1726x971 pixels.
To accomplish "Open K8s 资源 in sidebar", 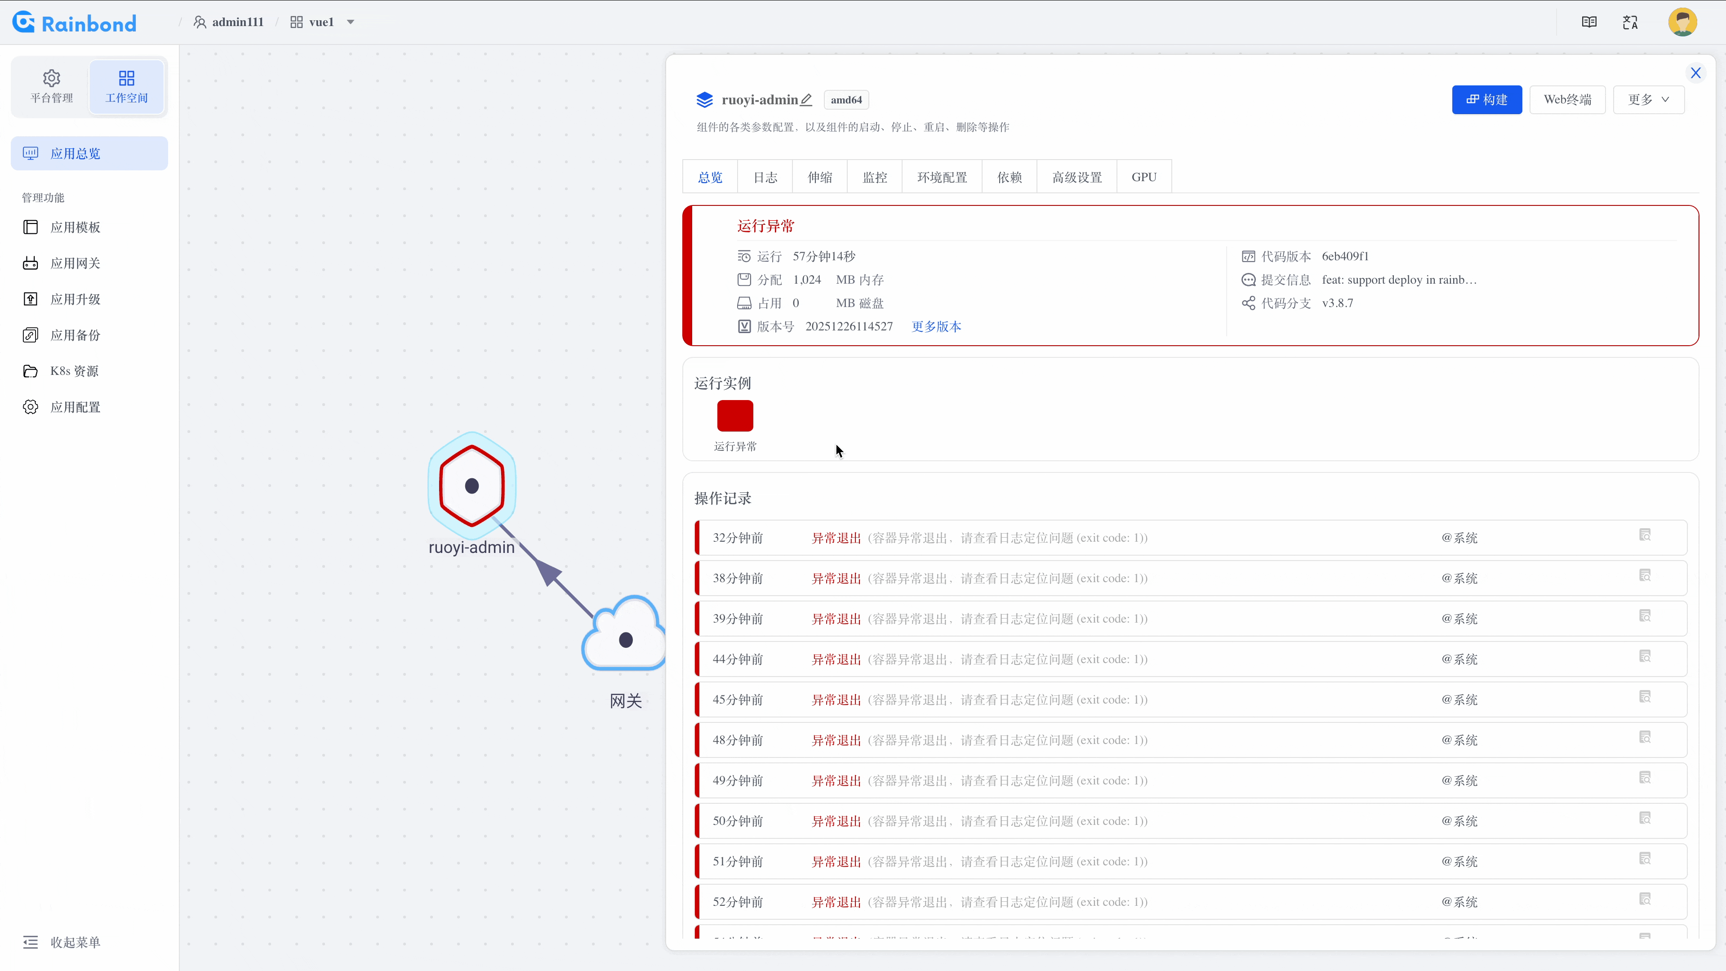I will tap(74, 371).
